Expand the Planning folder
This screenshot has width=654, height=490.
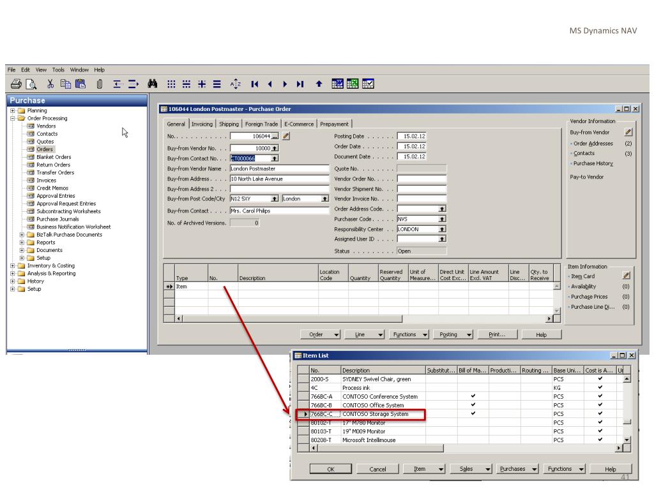[x=13, y=111]
